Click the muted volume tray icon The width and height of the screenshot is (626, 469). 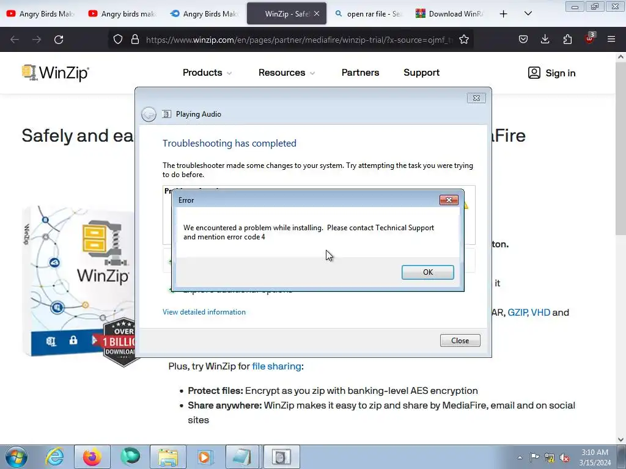coord(564,457)
